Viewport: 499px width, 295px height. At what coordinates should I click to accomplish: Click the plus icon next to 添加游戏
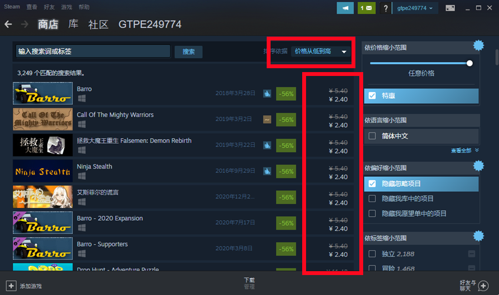click(11, 286)
